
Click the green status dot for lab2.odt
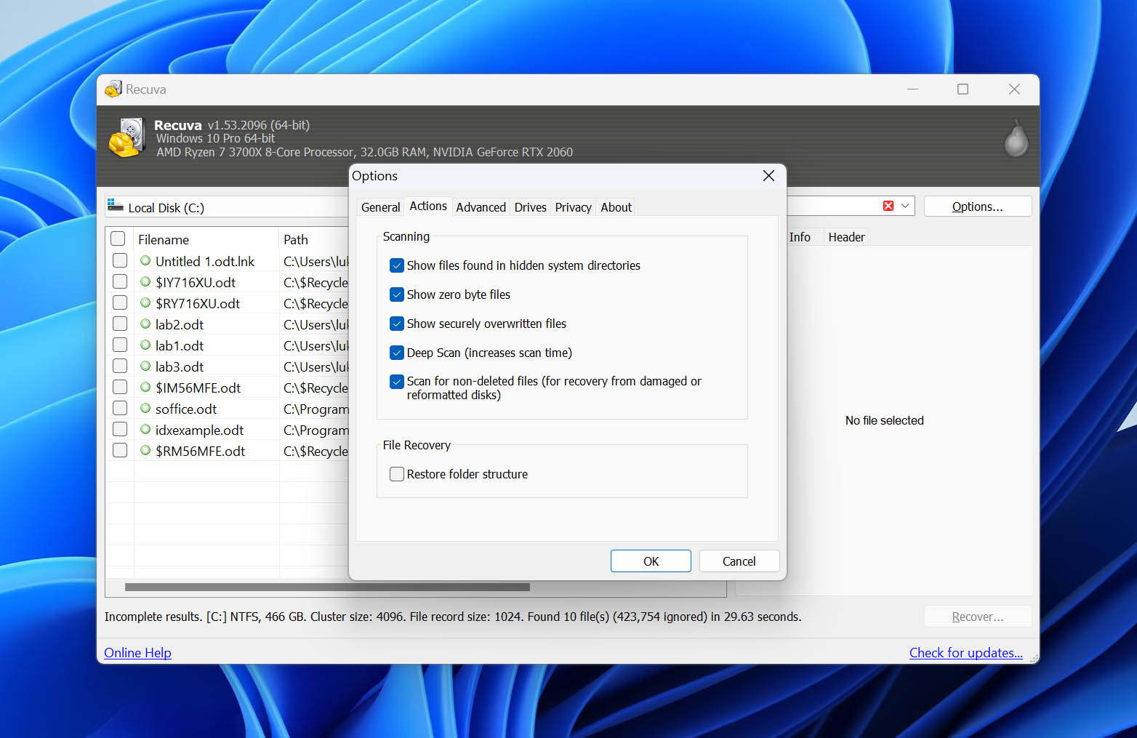145,324
